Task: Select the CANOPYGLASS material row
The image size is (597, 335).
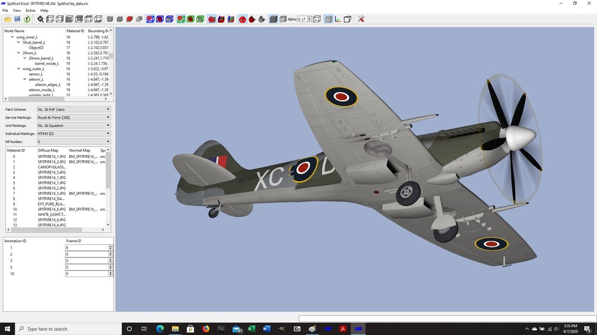Action: pyautogui.click(x=56, y=167)
